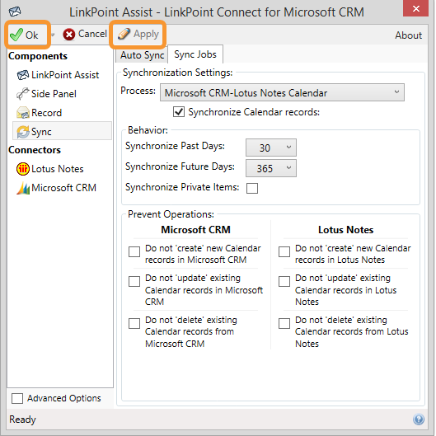
Task: Click the Microsoft CRM column heading
Action: [196, 230]
